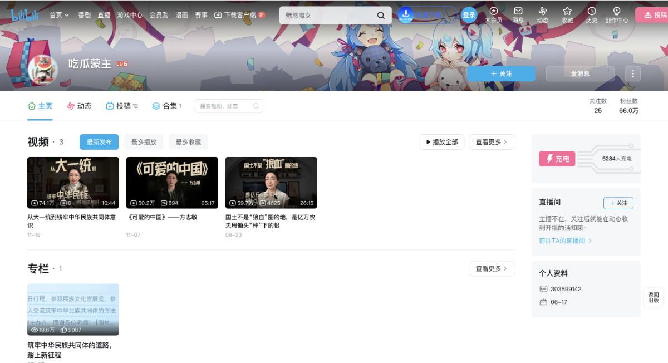Viewport: 668px width, 363px height.
Task: Open the 大会员 membership icon
Action: point(493,11)
